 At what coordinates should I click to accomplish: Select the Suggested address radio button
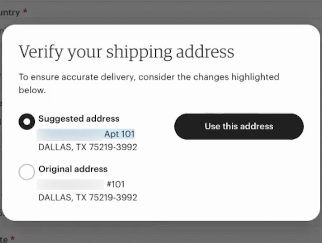coord(27,121)
